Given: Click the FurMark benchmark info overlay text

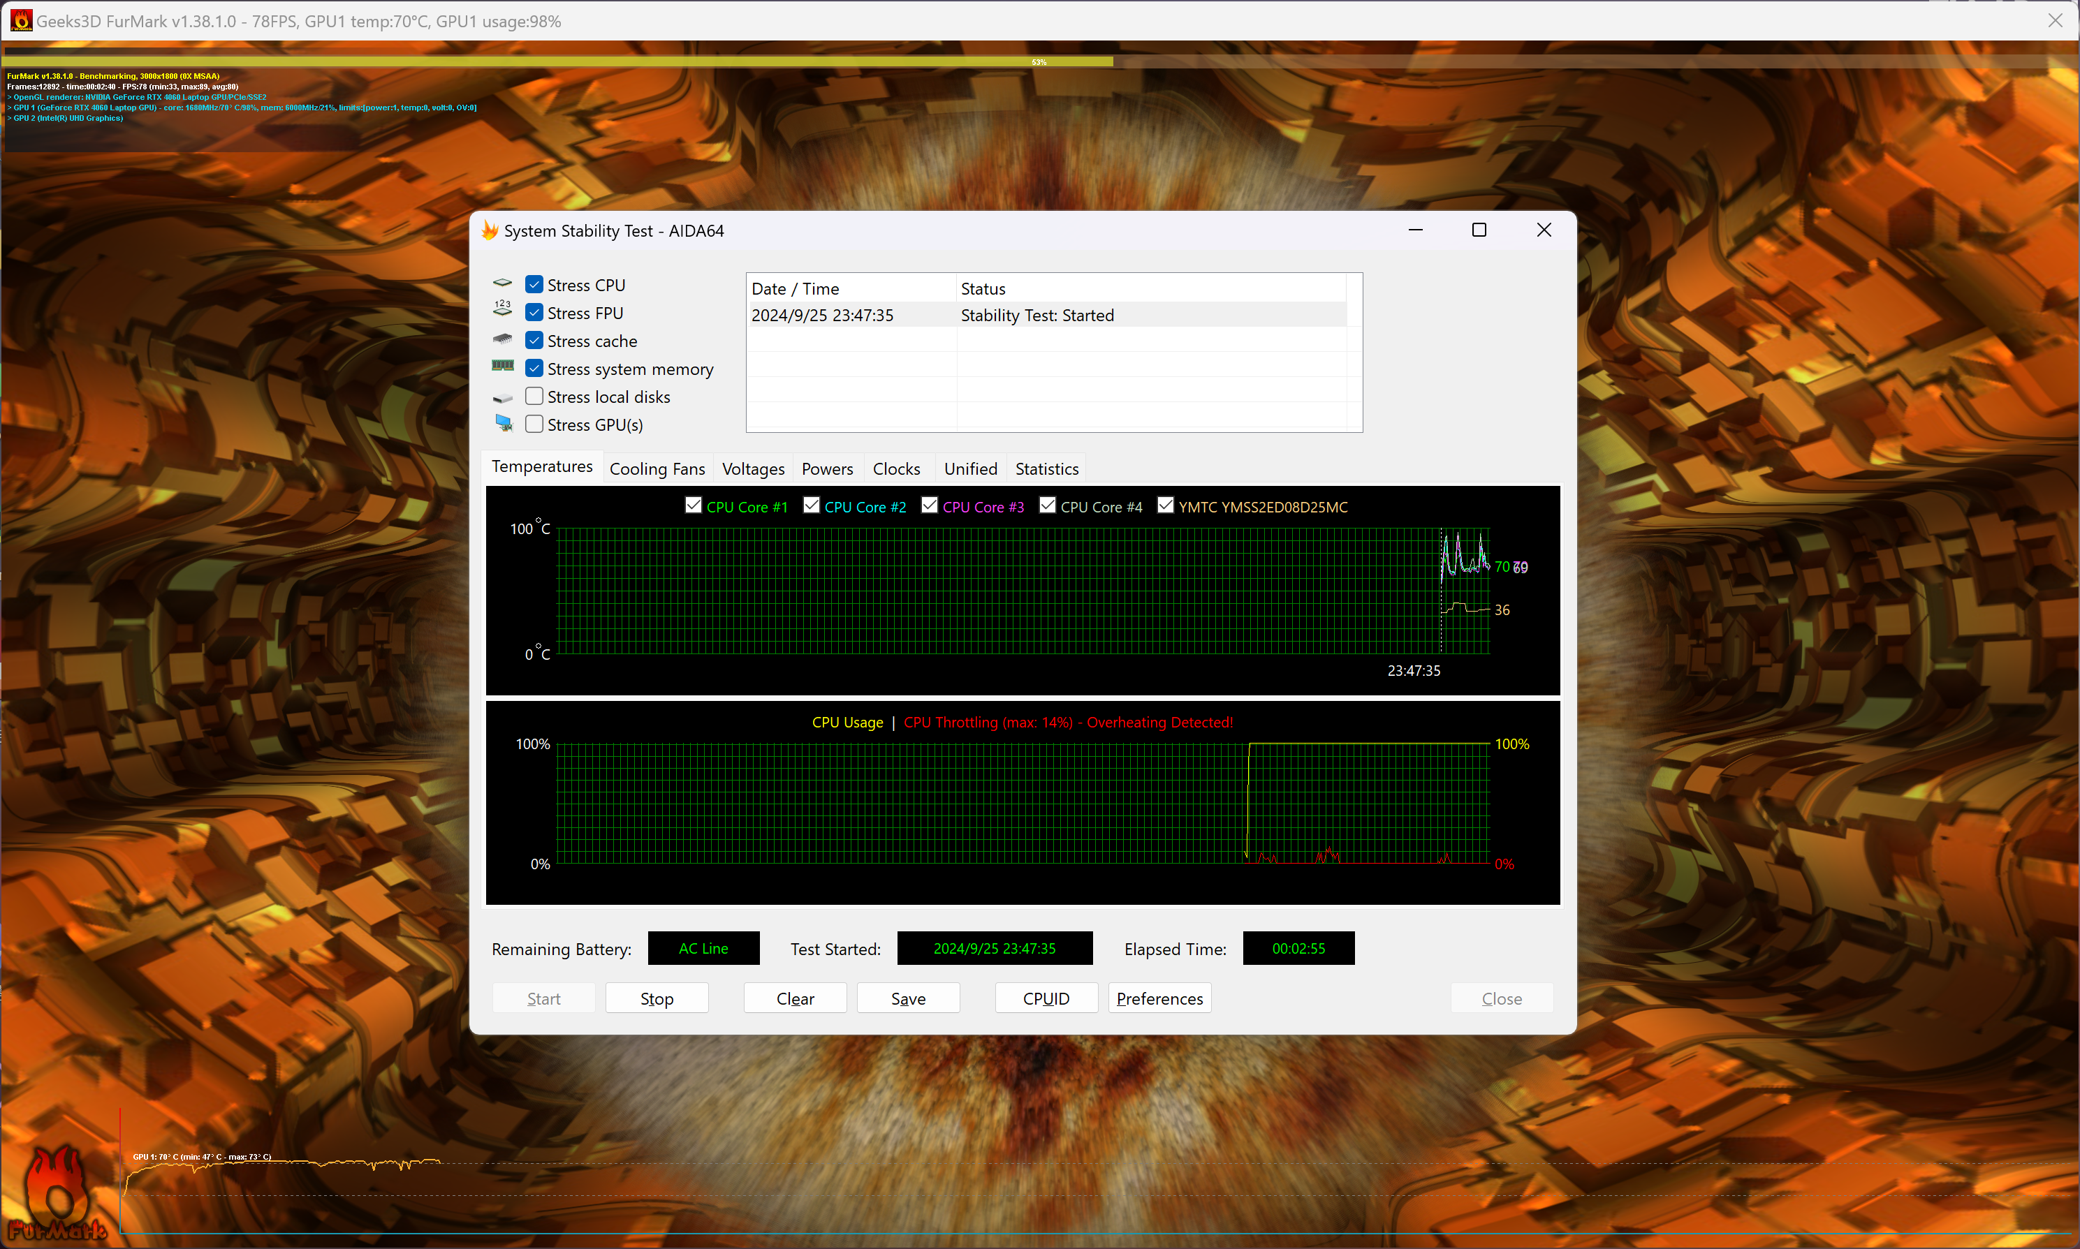Looking at the screenshot, I should [242, 97].
